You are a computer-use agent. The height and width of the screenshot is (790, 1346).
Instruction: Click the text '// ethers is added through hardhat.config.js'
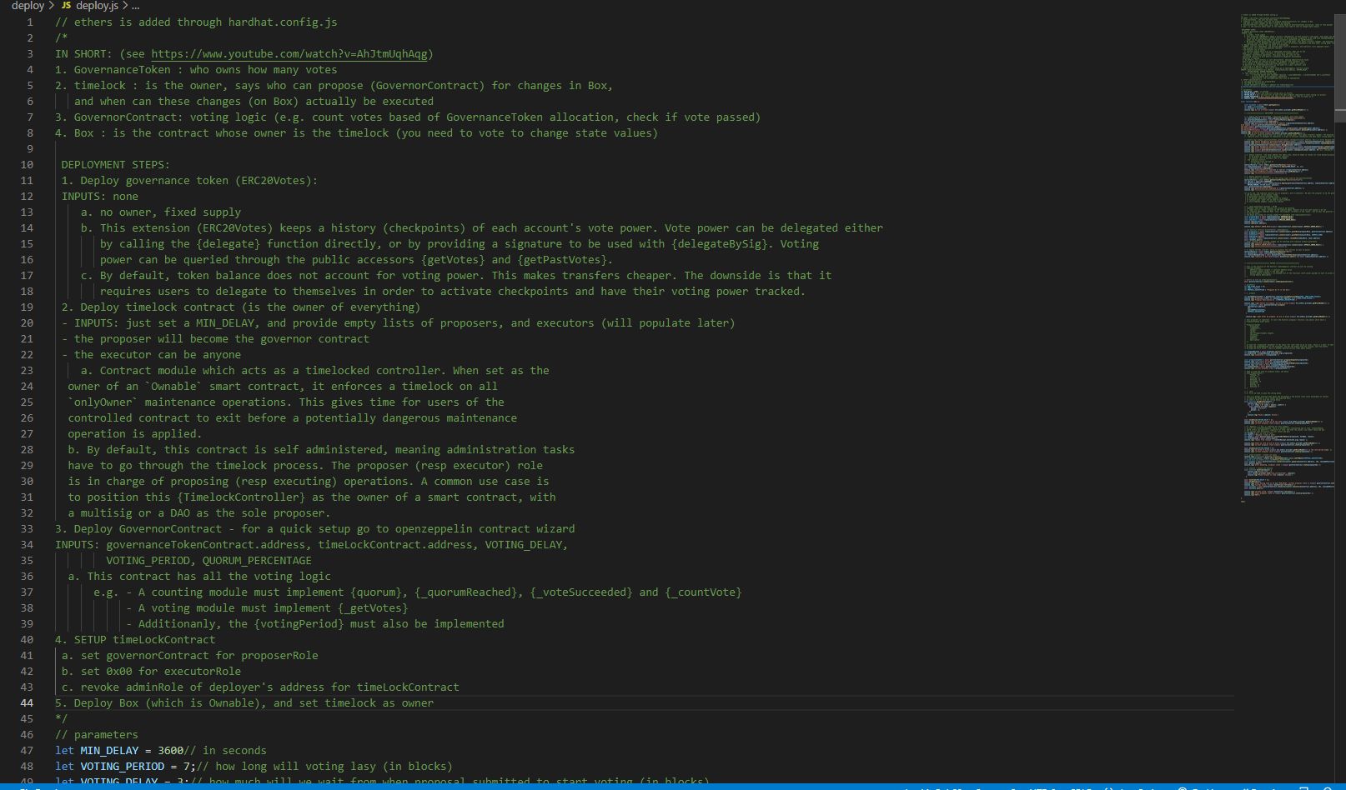[x=196, y=22]
